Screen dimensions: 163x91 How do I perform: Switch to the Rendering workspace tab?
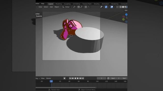pos(115,4)
